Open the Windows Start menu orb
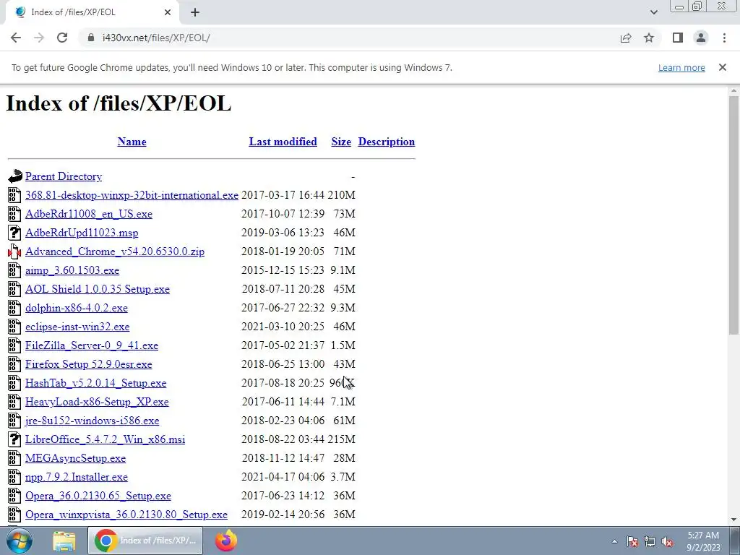 tap(20, 541)
